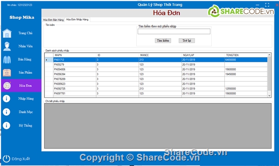Go to Bán Hàng section label
279x166 pixels.
click(25, 59)
